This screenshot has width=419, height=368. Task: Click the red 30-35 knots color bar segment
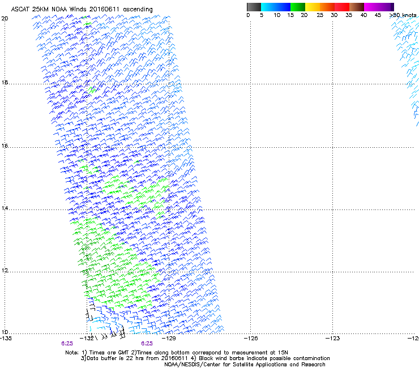[x=342, y=7]
